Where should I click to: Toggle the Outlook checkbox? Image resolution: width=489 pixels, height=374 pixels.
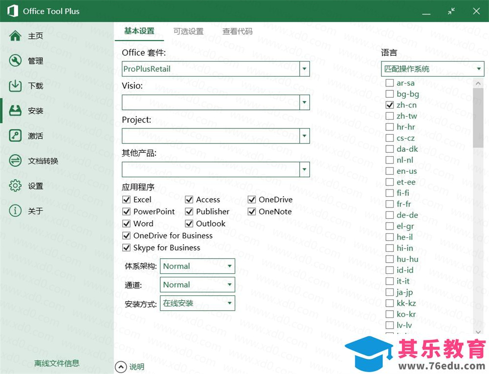(x=189, y=224)
